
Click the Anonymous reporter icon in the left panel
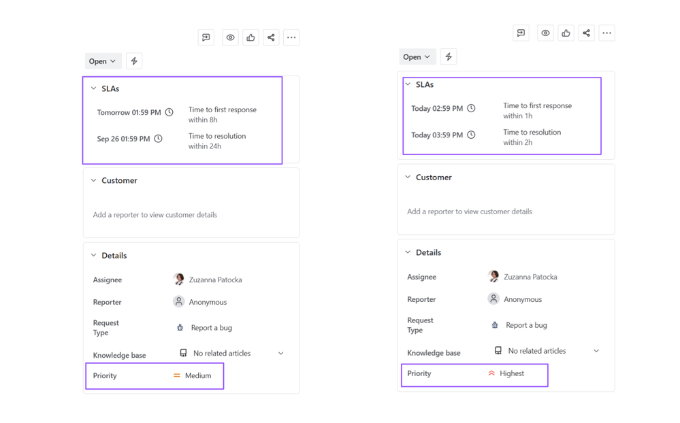tap(178, 302)
